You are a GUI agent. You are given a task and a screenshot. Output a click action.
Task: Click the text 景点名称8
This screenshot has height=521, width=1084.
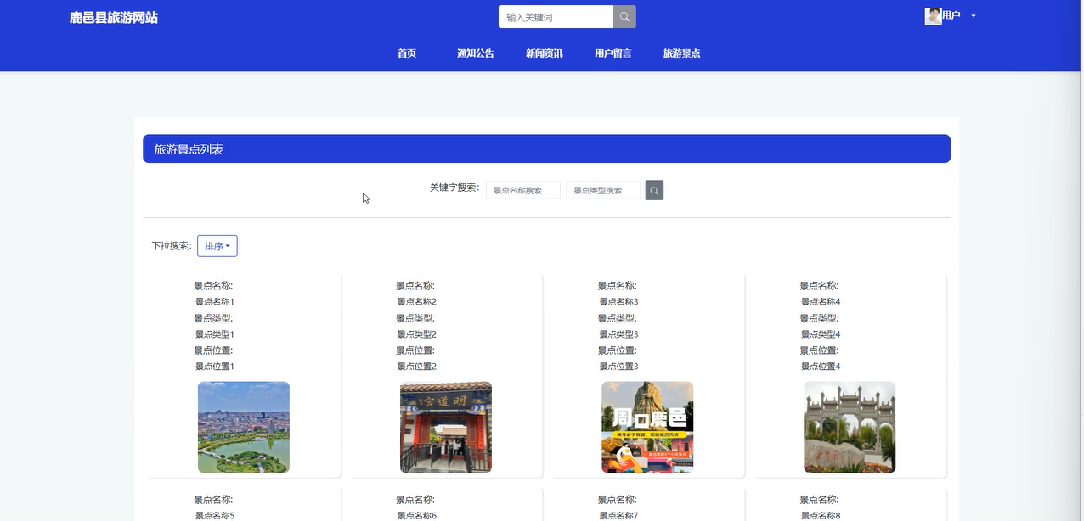coord(821,515)
